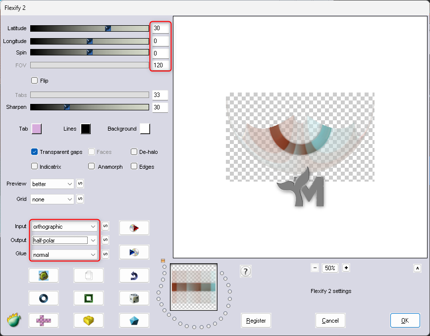Click the plus zoom-in button

point(346,268)
